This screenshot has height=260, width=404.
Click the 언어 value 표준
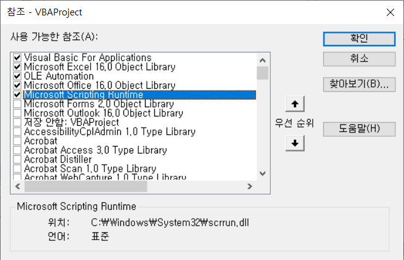[100, 236]
